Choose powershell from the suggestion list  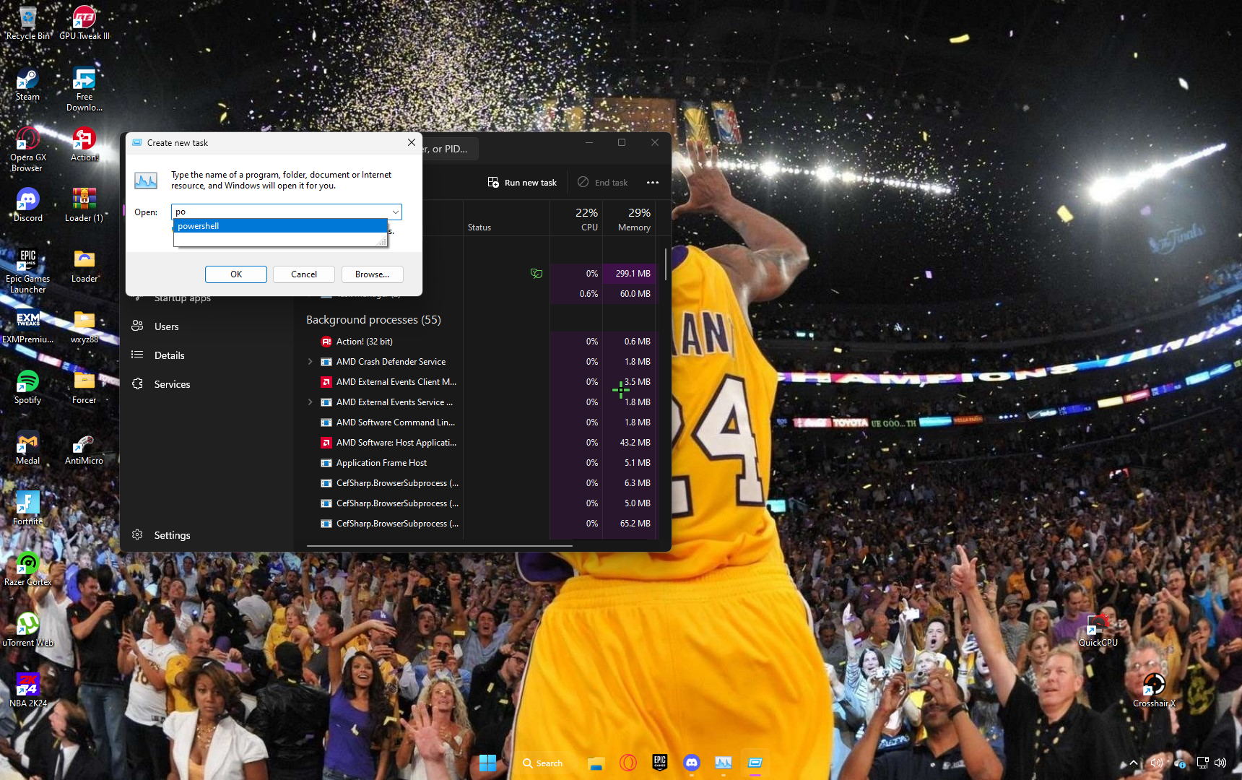(x=280, y=226)
